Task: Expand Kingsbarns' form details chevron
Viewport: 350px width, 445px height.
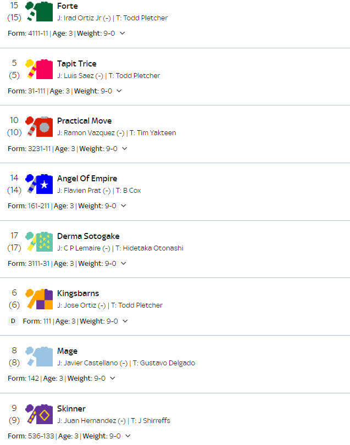Action: click(125, 321)
